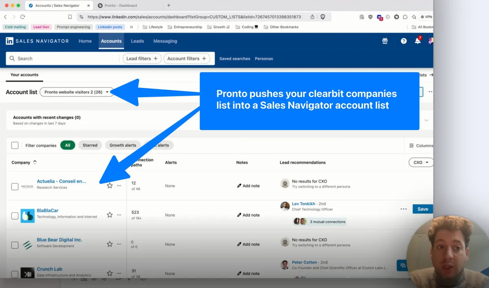Tick the Blue Bear Digital Inc. checkbox
This screenshot has width=489, height=288.
pos(15,245)
